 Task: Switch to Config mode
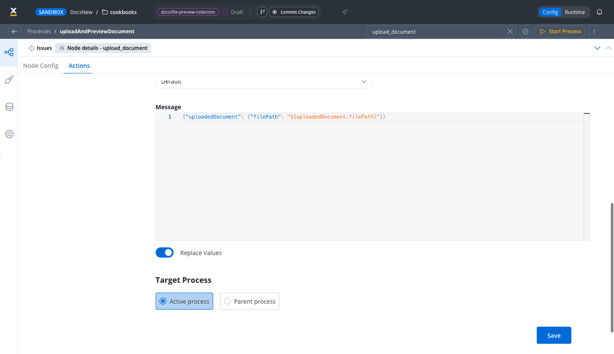pos(550,12)
